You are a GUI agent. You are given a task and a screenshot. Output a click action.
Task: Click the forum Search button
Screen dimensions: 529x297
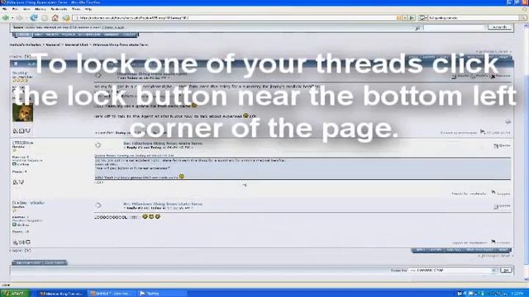click(x=499, y=27)
